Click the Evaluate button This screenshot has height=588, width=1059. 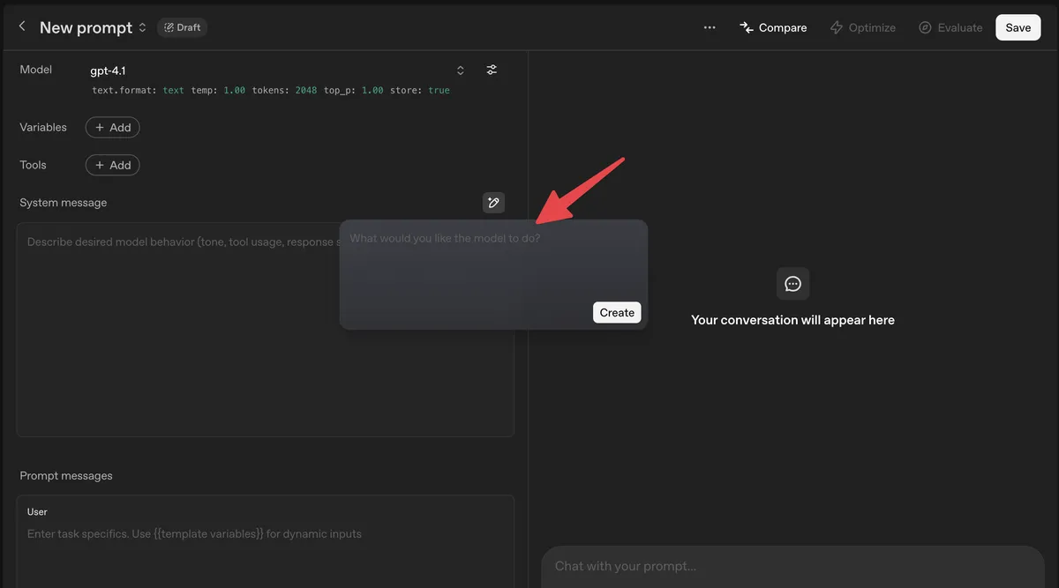[950, 27]
